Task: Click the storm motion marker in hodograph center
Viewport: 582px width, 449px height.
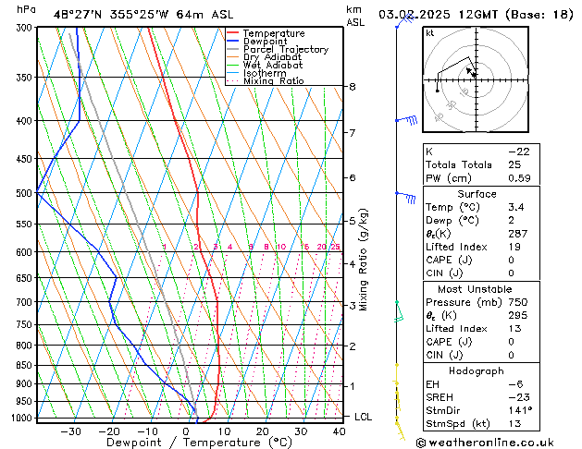Action: click(472, 71)
